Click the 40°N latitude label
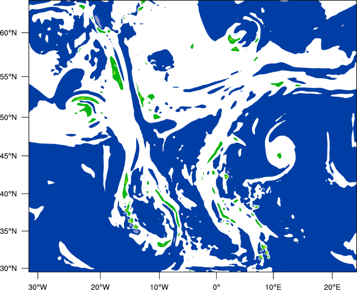 pyautogui.click(x=8, y=194)
